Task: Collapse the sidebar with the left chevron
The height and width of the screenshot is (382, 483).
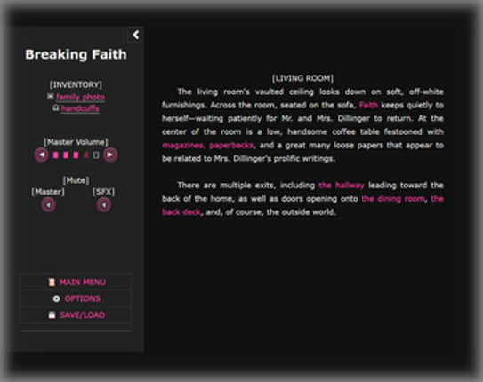Action: coord(135,35)
